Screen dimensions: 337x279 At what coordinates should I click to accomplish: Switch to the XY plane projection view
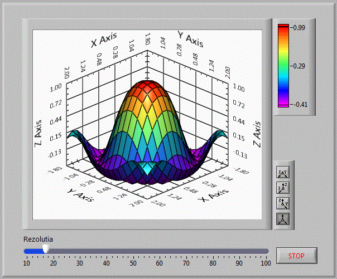coord(283,173)
